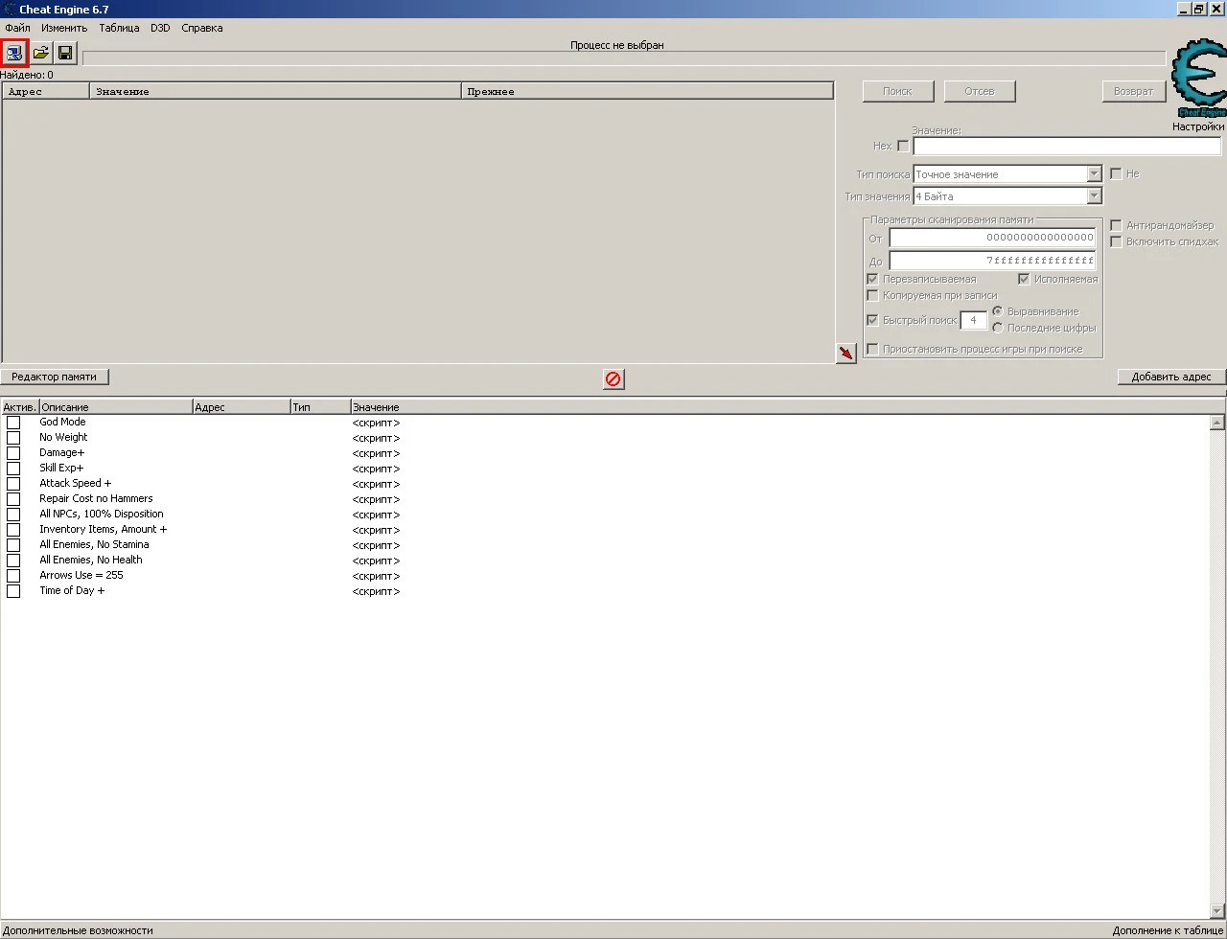Viewport: 1227px width, 939px height.
Task: Open the Файл menu
Action: (x=17, y=28)
